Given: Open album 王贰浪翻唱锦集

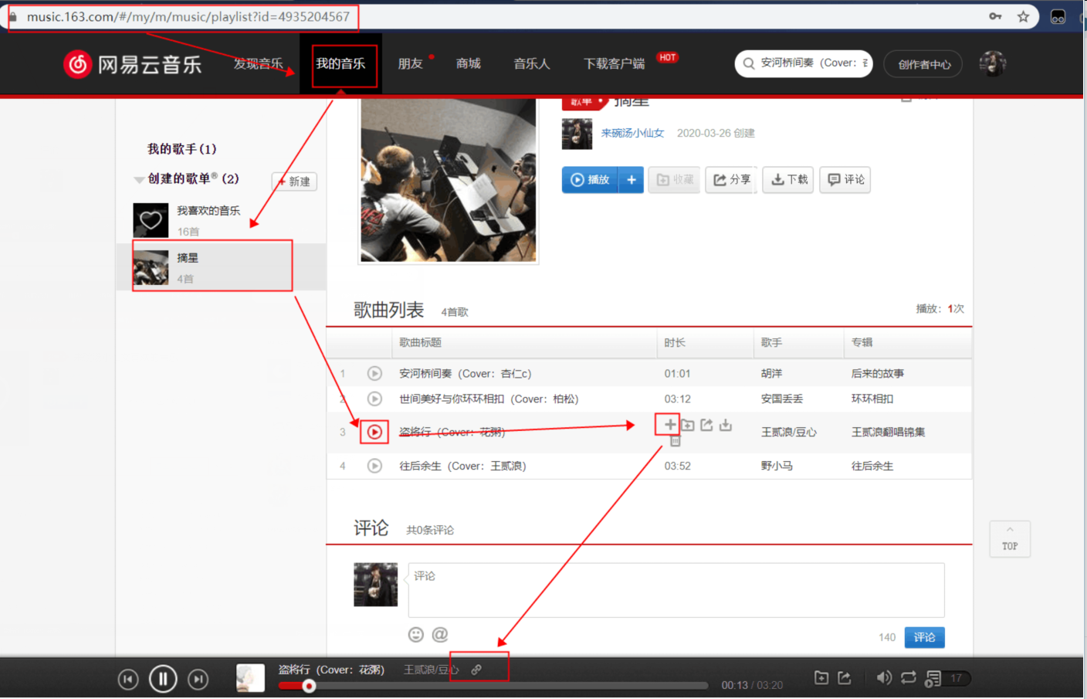Looking at the screenshot, I should pos(888,432).
